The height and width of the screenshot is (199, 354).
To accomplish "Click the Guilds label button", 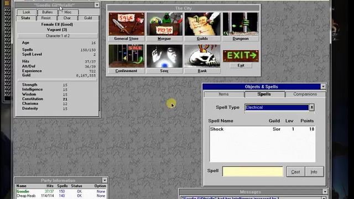I will pyautogui.click(x=202, y=39).
